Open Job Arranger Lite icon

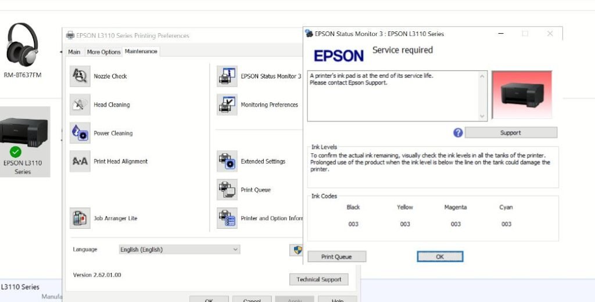click(x=80, y=218)
